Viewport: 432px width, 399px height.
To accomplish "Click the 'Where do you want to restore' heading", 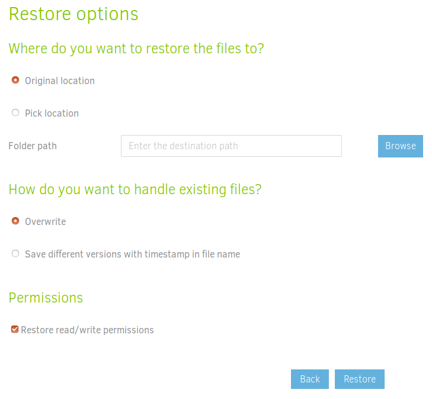I will coord(136,48).
